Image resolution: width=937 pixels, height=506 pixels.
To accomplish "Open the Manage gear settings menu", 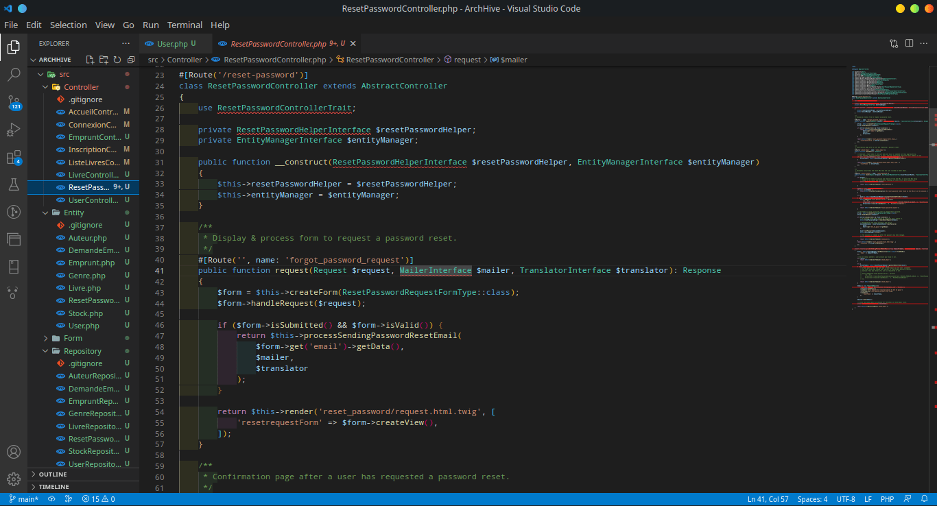I will [14, 479].
